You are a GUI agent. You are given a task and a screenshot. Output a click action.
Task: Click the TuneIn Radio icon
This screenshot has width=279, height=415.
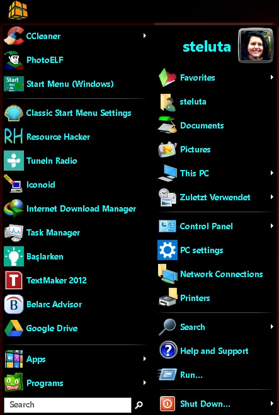14,161
